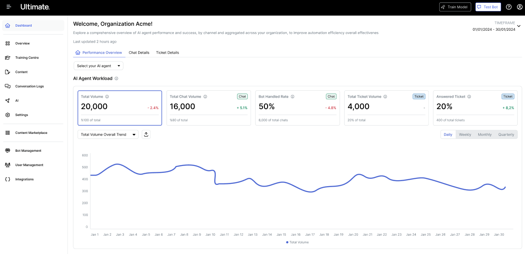Screen dimensions: 525x254
Task: Select the Total Chat Volume card
Action: (208, 108)
